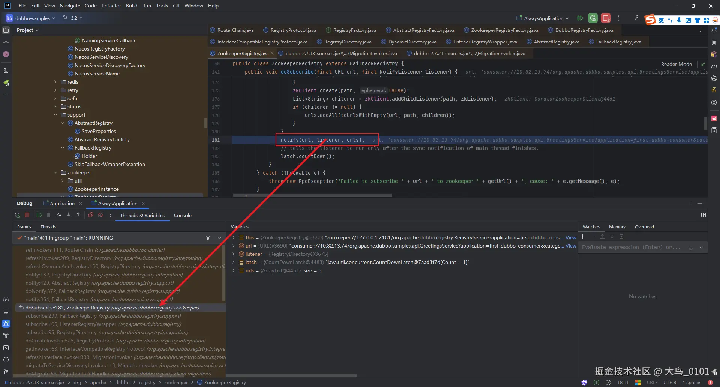Switch to FailbackRegistry.java editor tab

[x=615, y=42]
